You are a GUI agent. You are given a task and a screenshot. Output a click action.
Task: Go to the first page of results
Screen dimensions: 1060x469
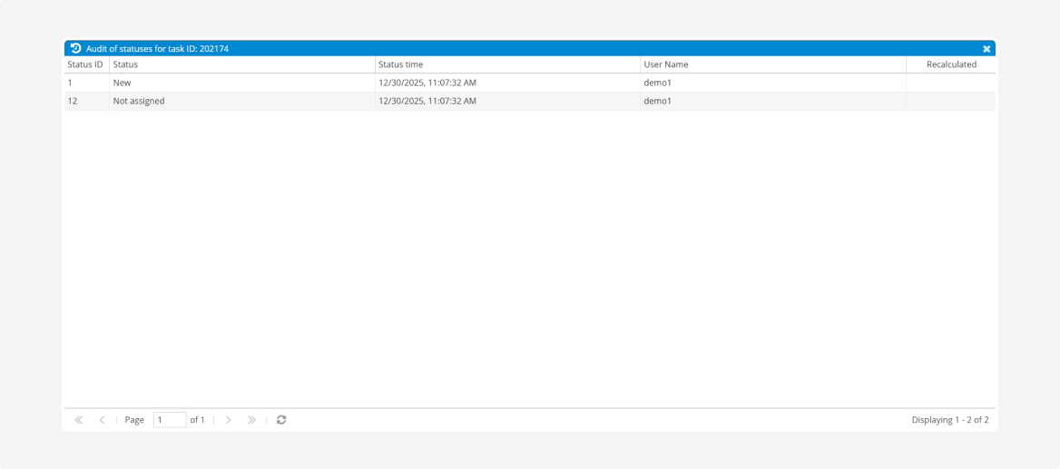point(79,420)
